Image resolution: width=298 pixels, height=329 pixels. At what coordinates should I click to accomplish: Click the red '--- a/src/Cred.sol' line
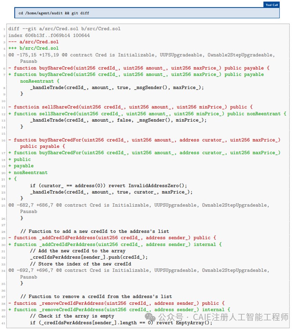pyautogui.click(x=33, y=42)
